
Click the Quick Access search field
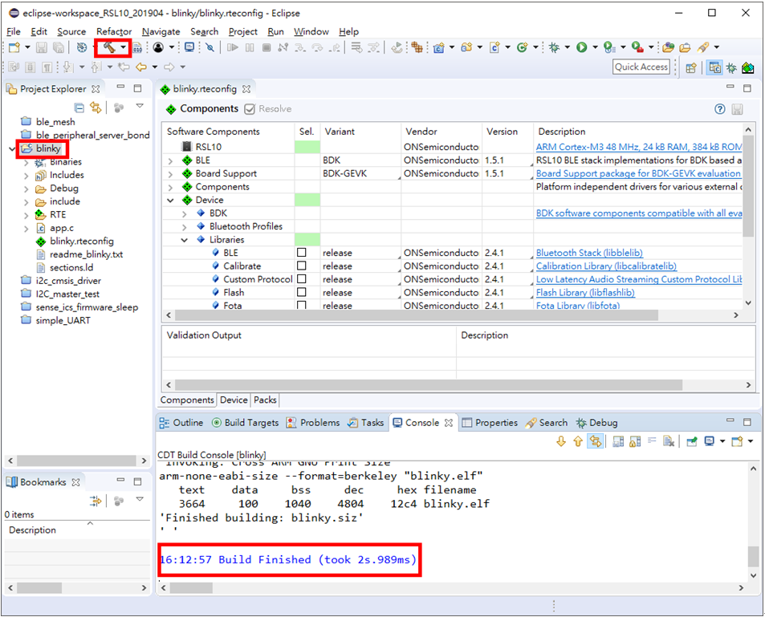(x=641, y=67)
